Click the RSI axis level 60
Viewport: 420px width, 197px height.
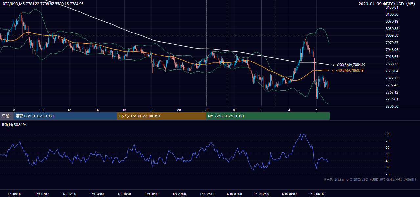click(388, 147)
